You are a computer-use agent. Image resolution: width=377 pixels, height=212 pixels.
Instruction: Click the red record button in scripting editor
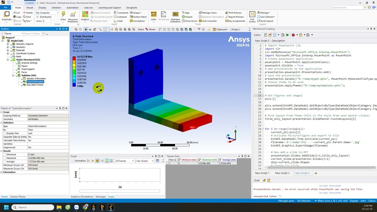tap(293, 35)
